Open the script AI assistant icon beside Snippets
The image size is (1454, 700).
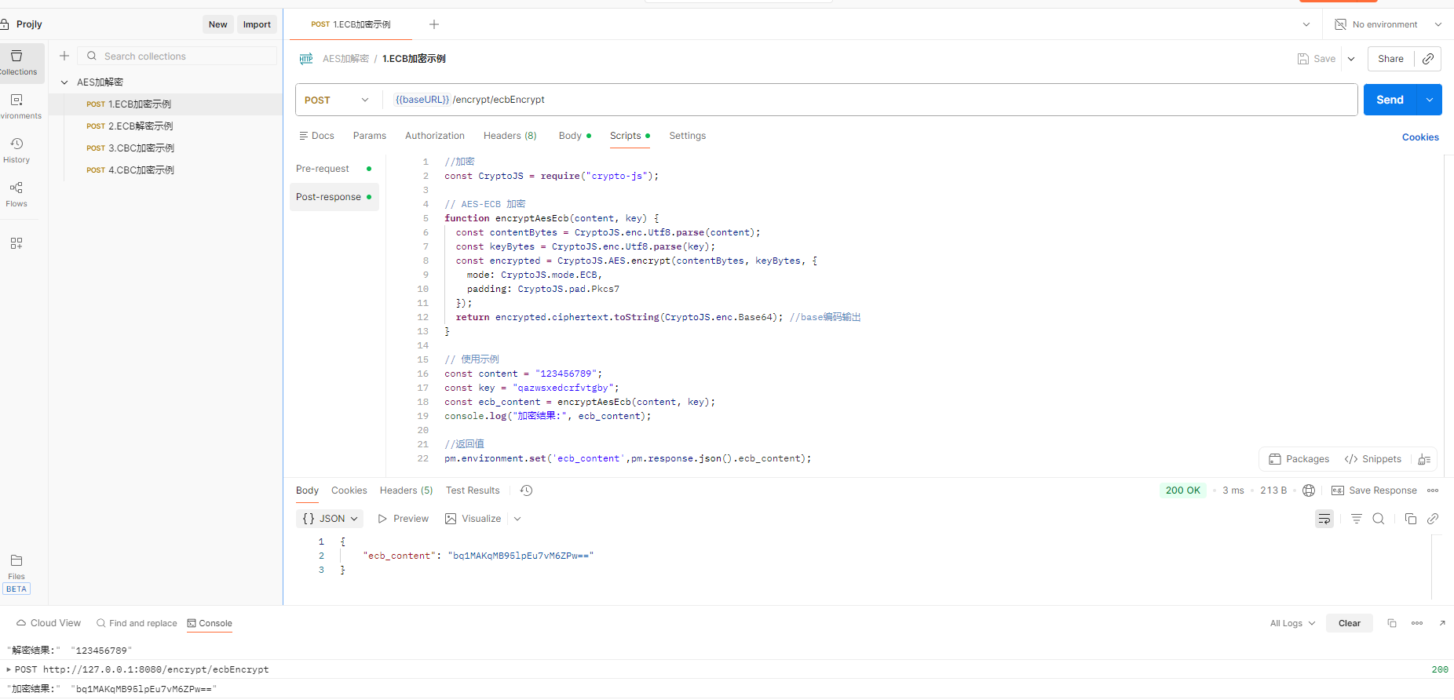coord(1425,459)
